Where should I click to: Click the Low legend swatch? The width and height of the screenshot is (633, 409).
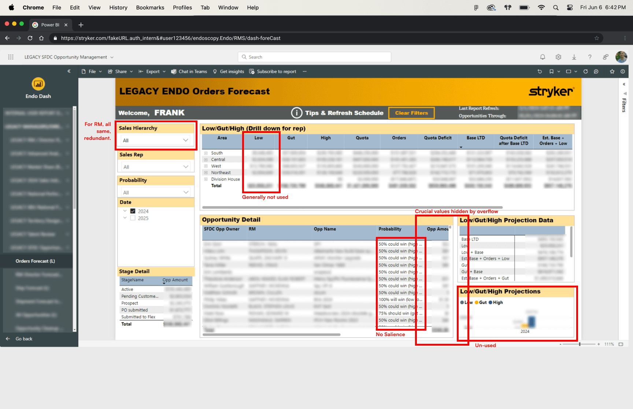pos(462,302)
